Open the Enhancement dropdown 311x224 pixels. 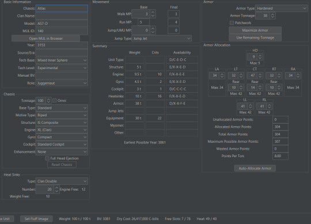(62, 151)
